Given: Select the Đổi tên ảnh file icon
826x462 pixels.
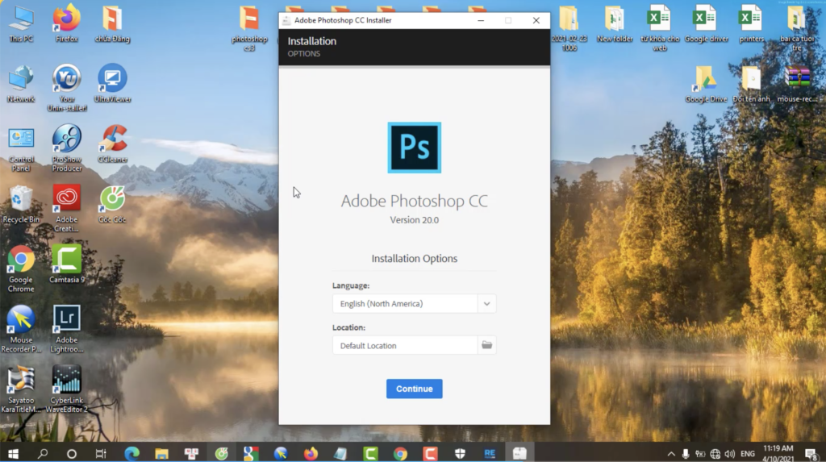Looking at the screenshot, I should (x=751, y=85).
